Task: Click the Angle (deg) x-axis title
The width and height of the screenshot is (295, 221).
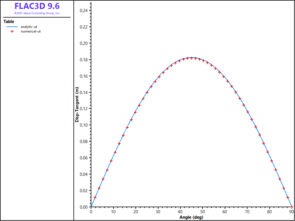Action: point(191,217)
